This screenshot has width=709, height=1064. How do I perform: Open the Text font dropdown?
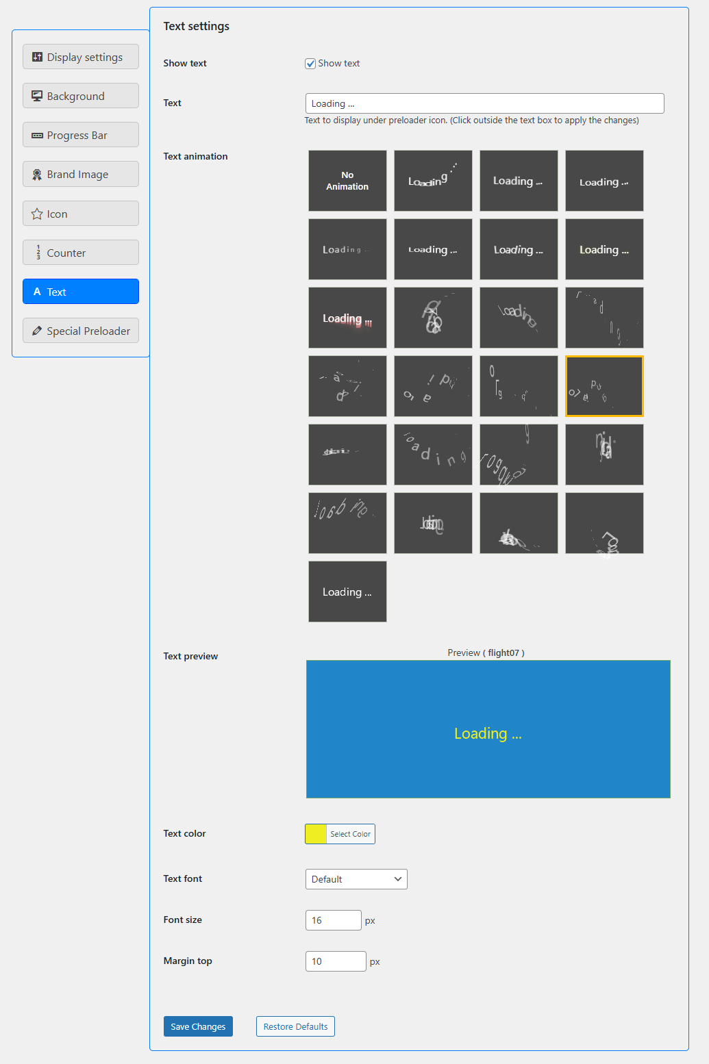click(356, 878)
